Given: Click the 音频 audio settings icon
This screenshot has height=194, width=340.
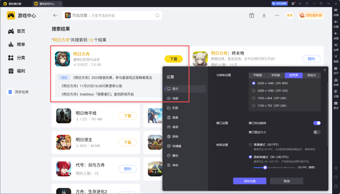Looking at the screenshot, I should coord(176,127).
